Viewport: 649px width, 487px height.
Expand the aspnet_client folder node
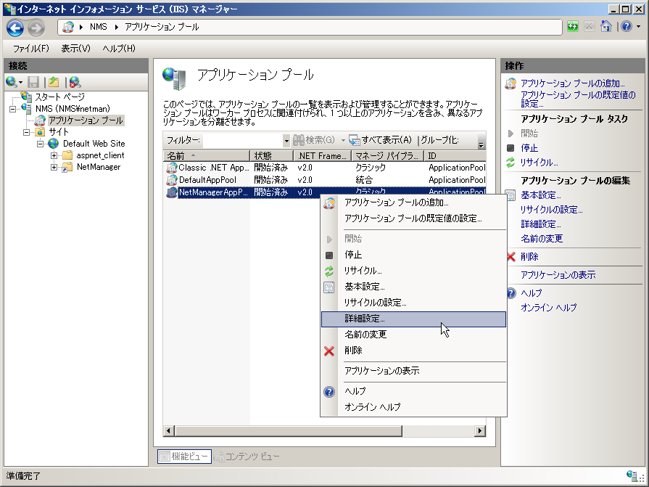pos(54,156)
